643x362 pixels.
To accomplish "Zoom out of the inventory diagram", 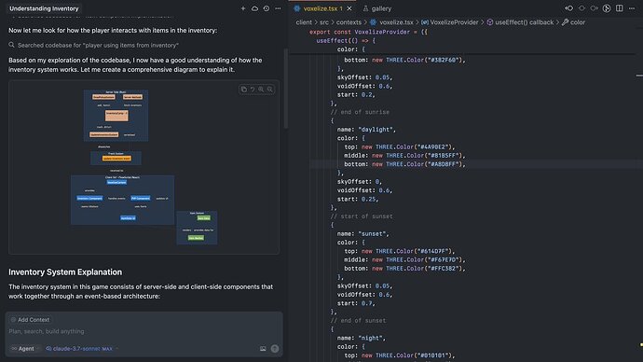I will click(270, 89).
